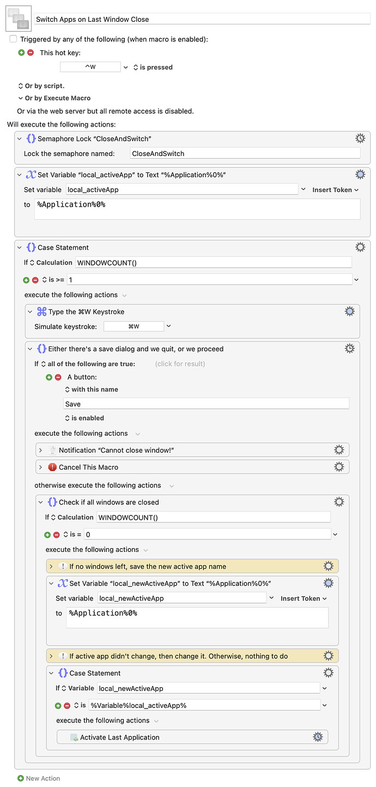Open gear menu for Notification action
Screen dimensions: 376x787
click(x=339, y=450)
